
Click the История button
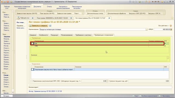tap(7, 96)
